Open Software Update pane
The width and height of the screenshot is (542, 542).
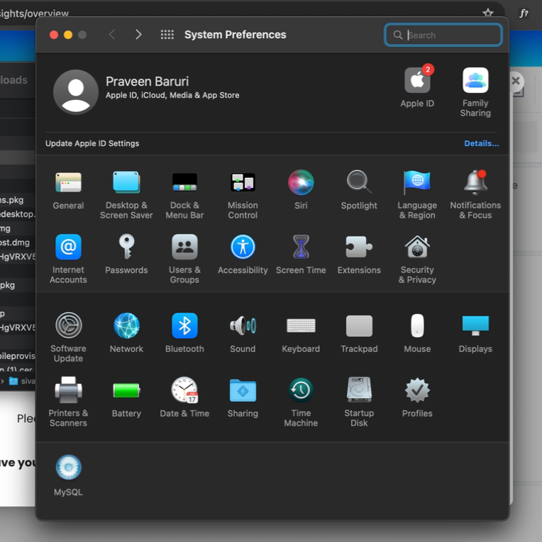click(68, 338)
